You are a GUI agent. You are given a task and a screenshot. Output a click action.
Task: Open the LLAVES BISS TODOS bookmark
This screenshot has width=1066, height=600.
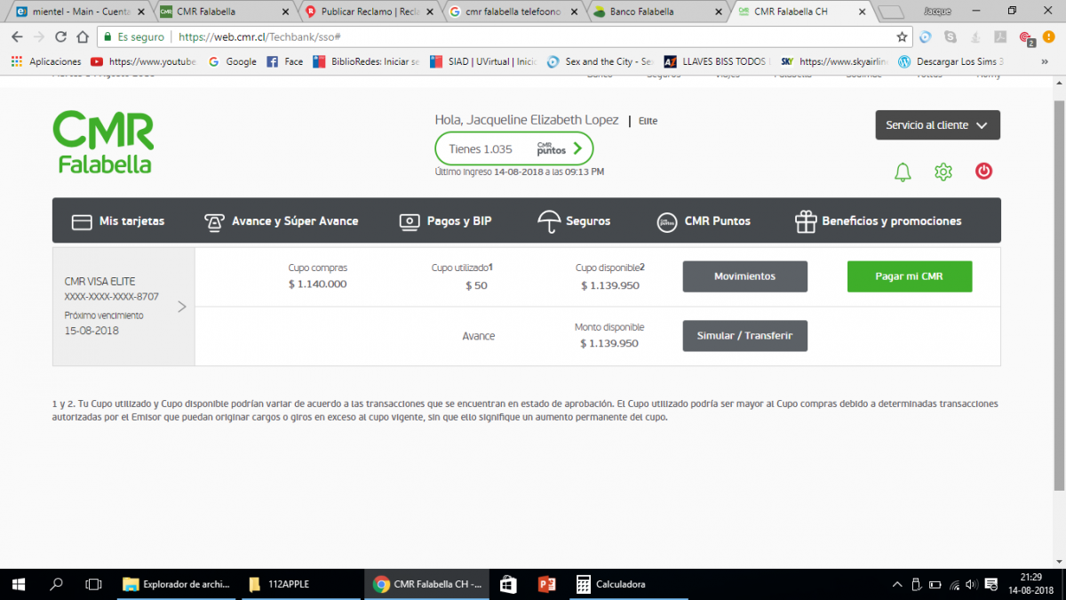[718, 61]
